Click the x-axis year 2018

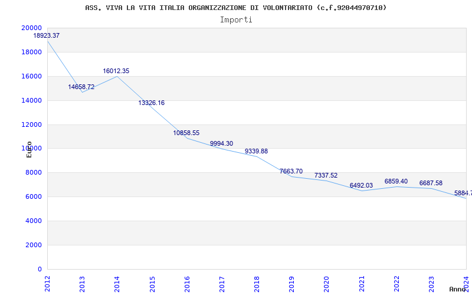coord(257,284)
